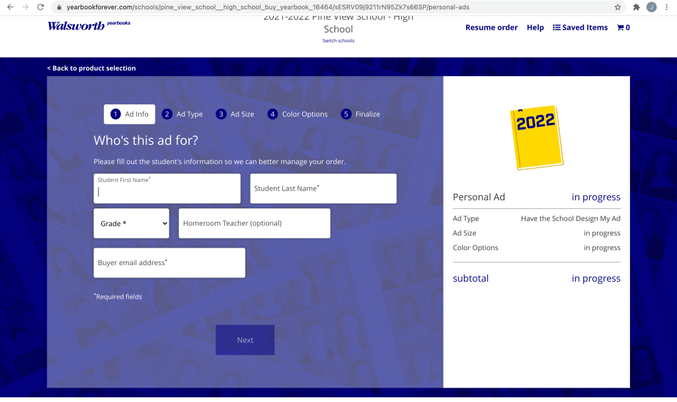
Task: Click the Buyer email address field
Action: click(169, 262)
